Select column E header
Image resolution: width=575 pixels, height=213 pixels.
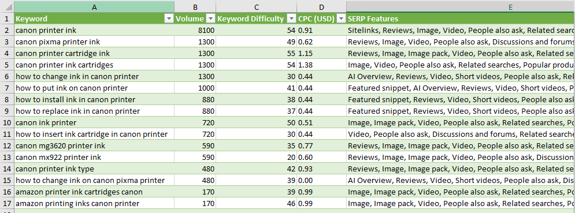461,7
